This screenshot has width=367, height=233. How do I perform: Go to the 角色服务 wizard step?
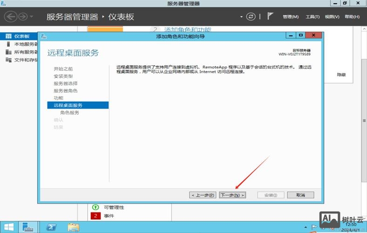[x=69, y=112]
